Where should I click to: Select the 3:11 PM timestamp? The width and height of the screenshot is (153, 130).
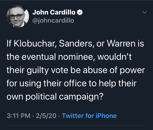(19, 116)
